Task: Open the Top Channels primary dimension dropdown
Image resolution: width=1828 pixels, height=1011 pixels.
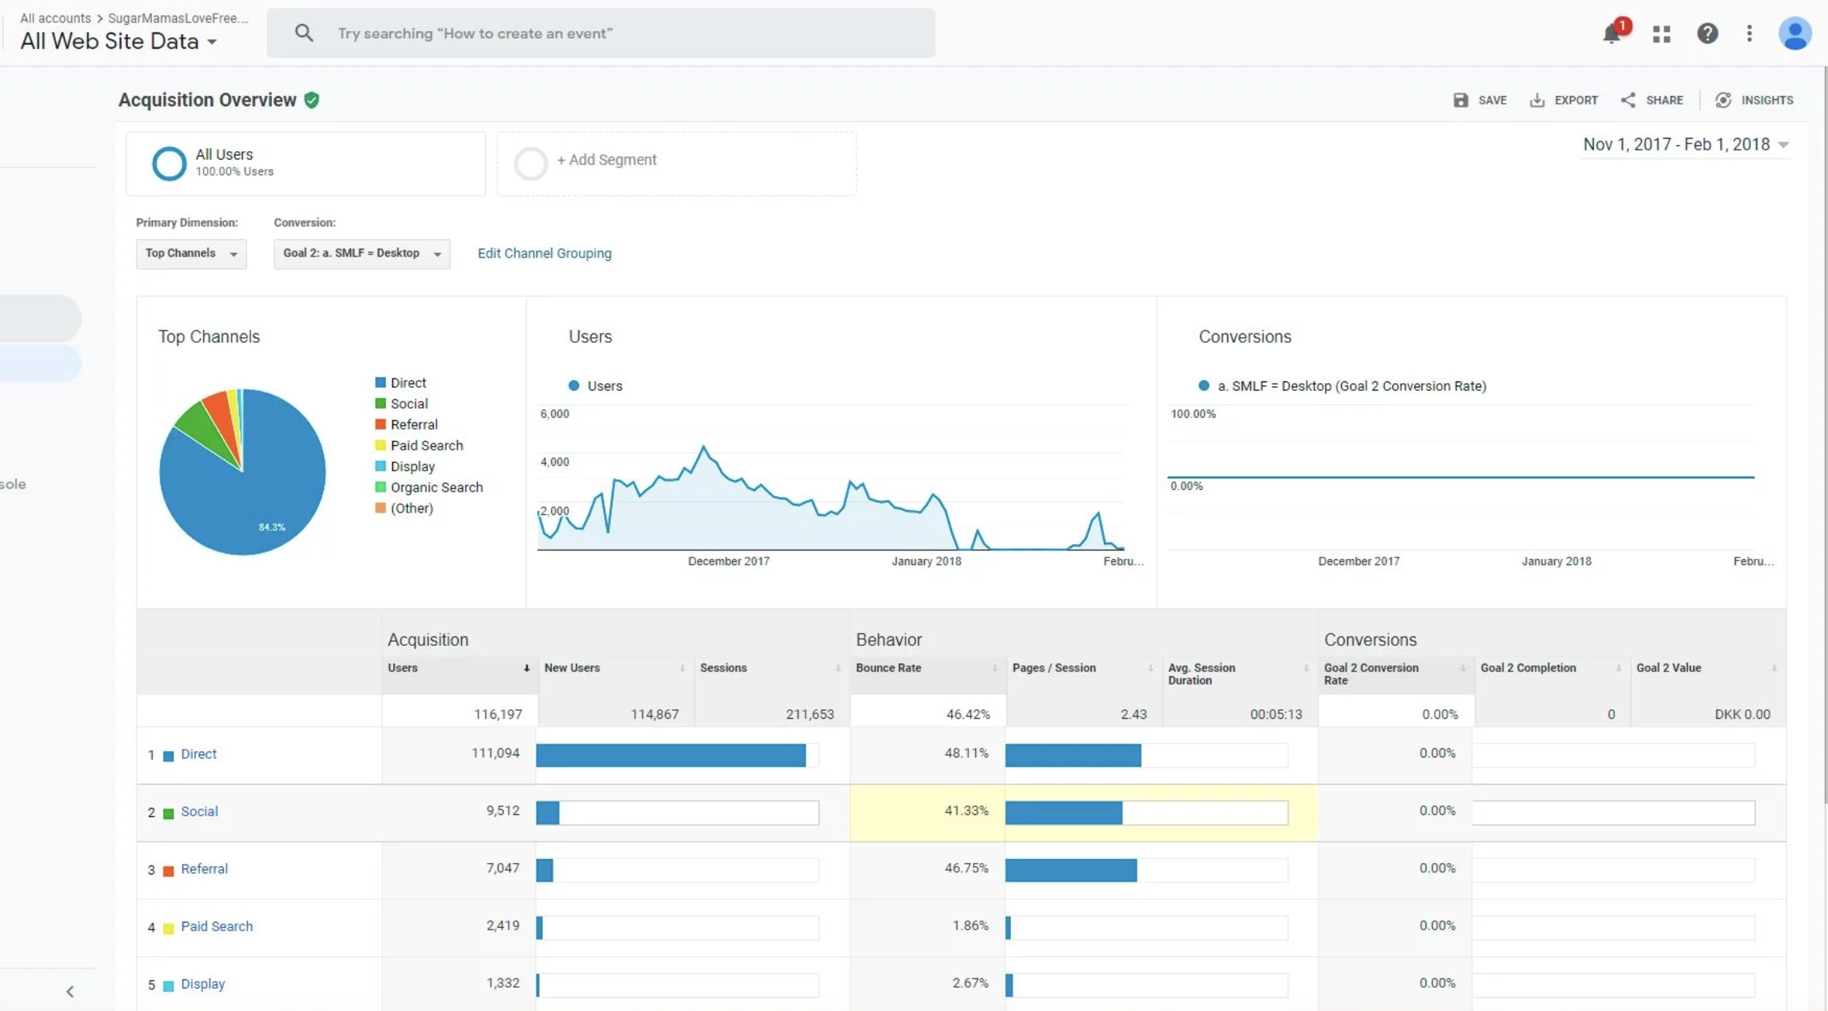Action: coord(191,254)
